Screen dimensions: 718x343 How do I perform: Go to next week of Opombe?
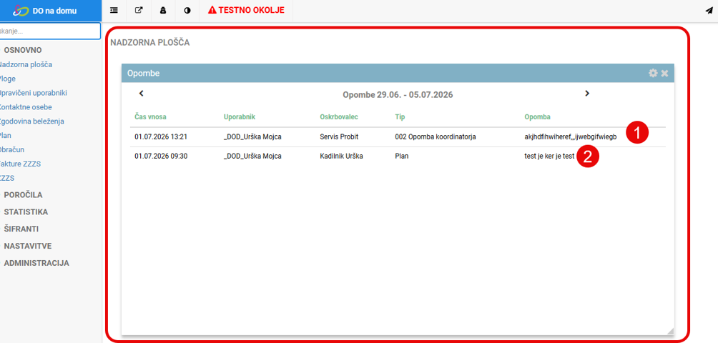point(587,94)
